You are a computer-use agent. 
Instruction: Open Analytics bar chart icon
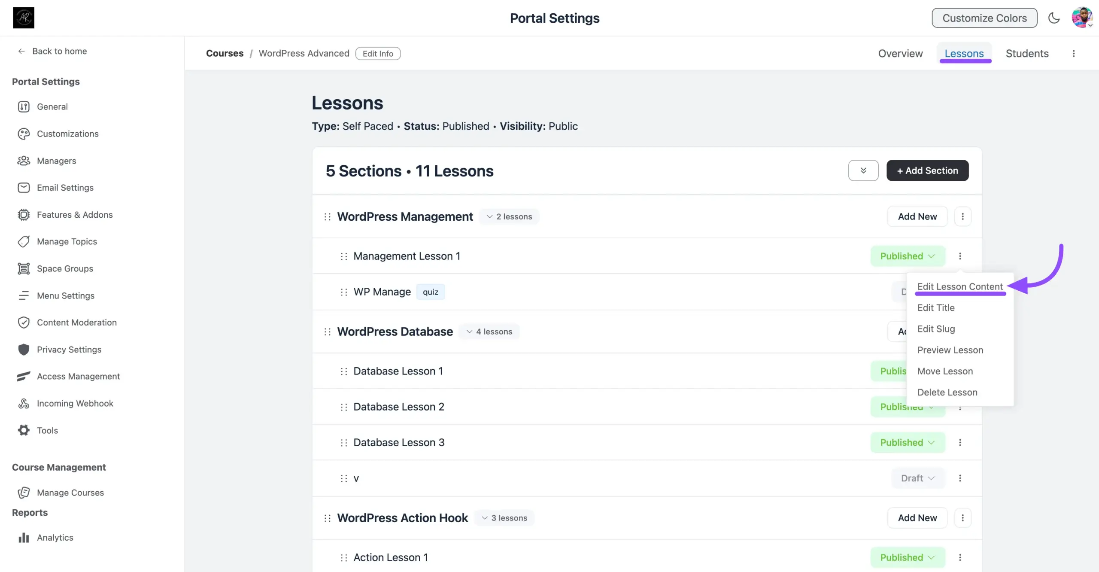(24, 538)
